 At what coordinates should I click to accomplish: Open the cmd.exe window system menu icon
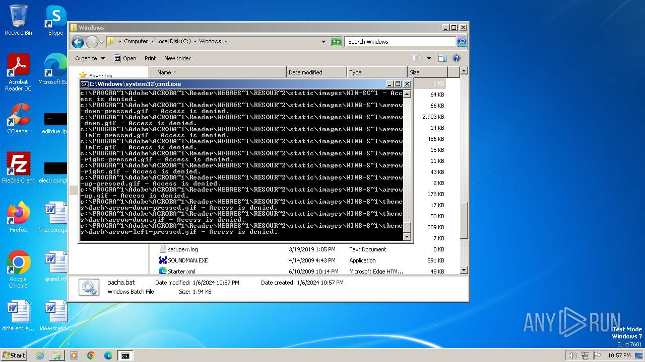click(85, 84)
